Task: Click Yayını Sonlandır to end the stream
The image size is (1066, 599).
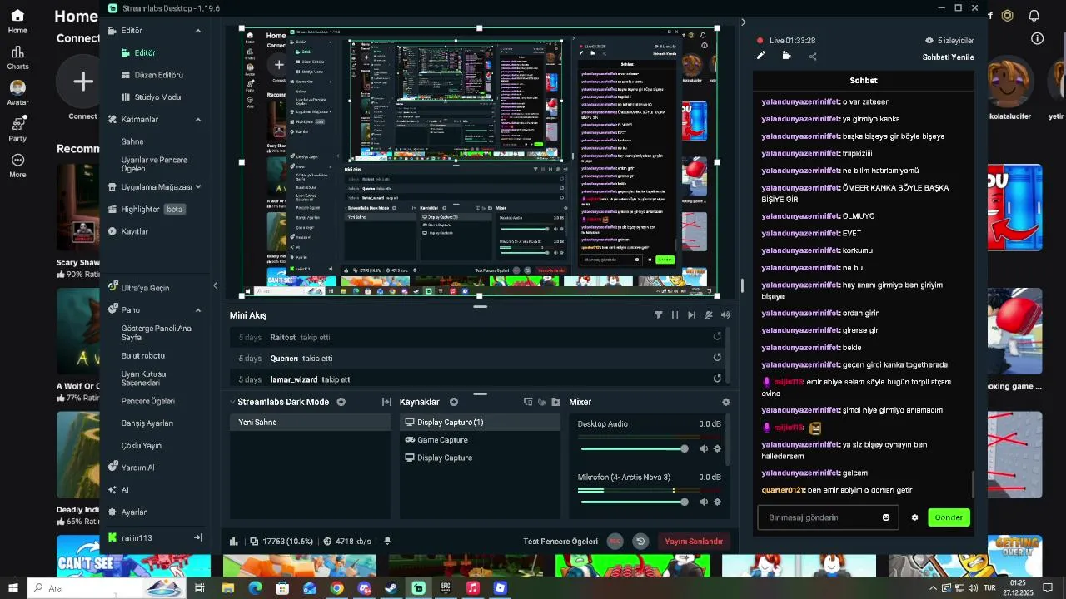Action: [x=694, y=541]
